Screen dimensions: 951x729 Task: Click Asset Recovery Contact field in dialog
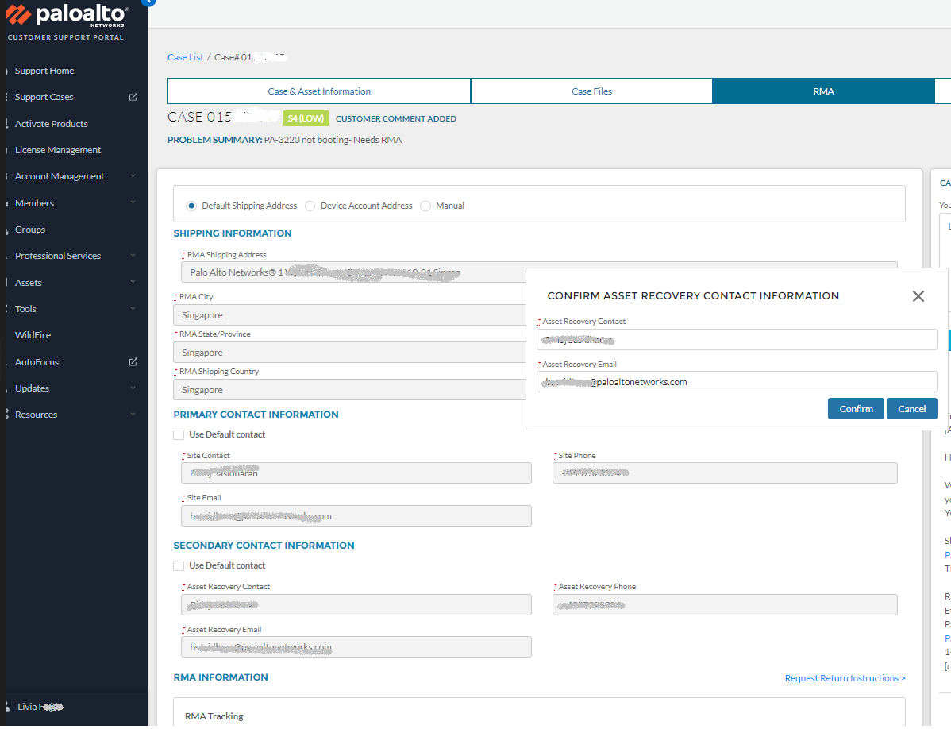(x=737, y=340)
